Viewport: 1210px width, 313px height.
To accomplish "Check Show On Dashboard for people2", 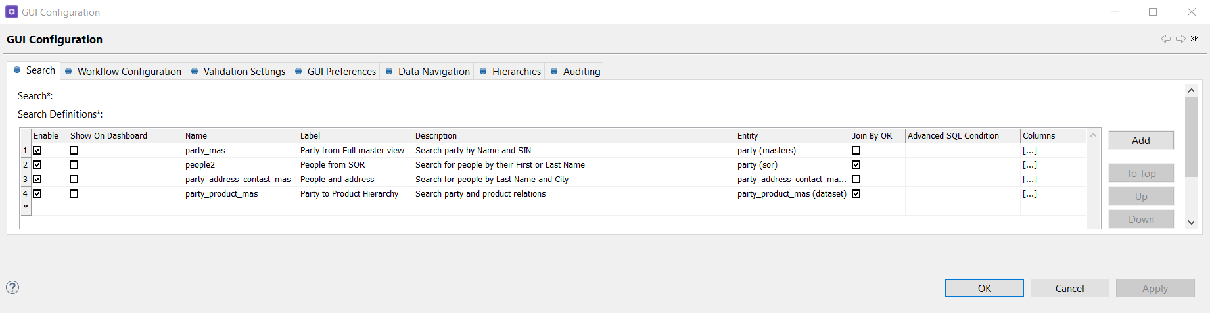I will pyautogui.click(x=74, y=165).
